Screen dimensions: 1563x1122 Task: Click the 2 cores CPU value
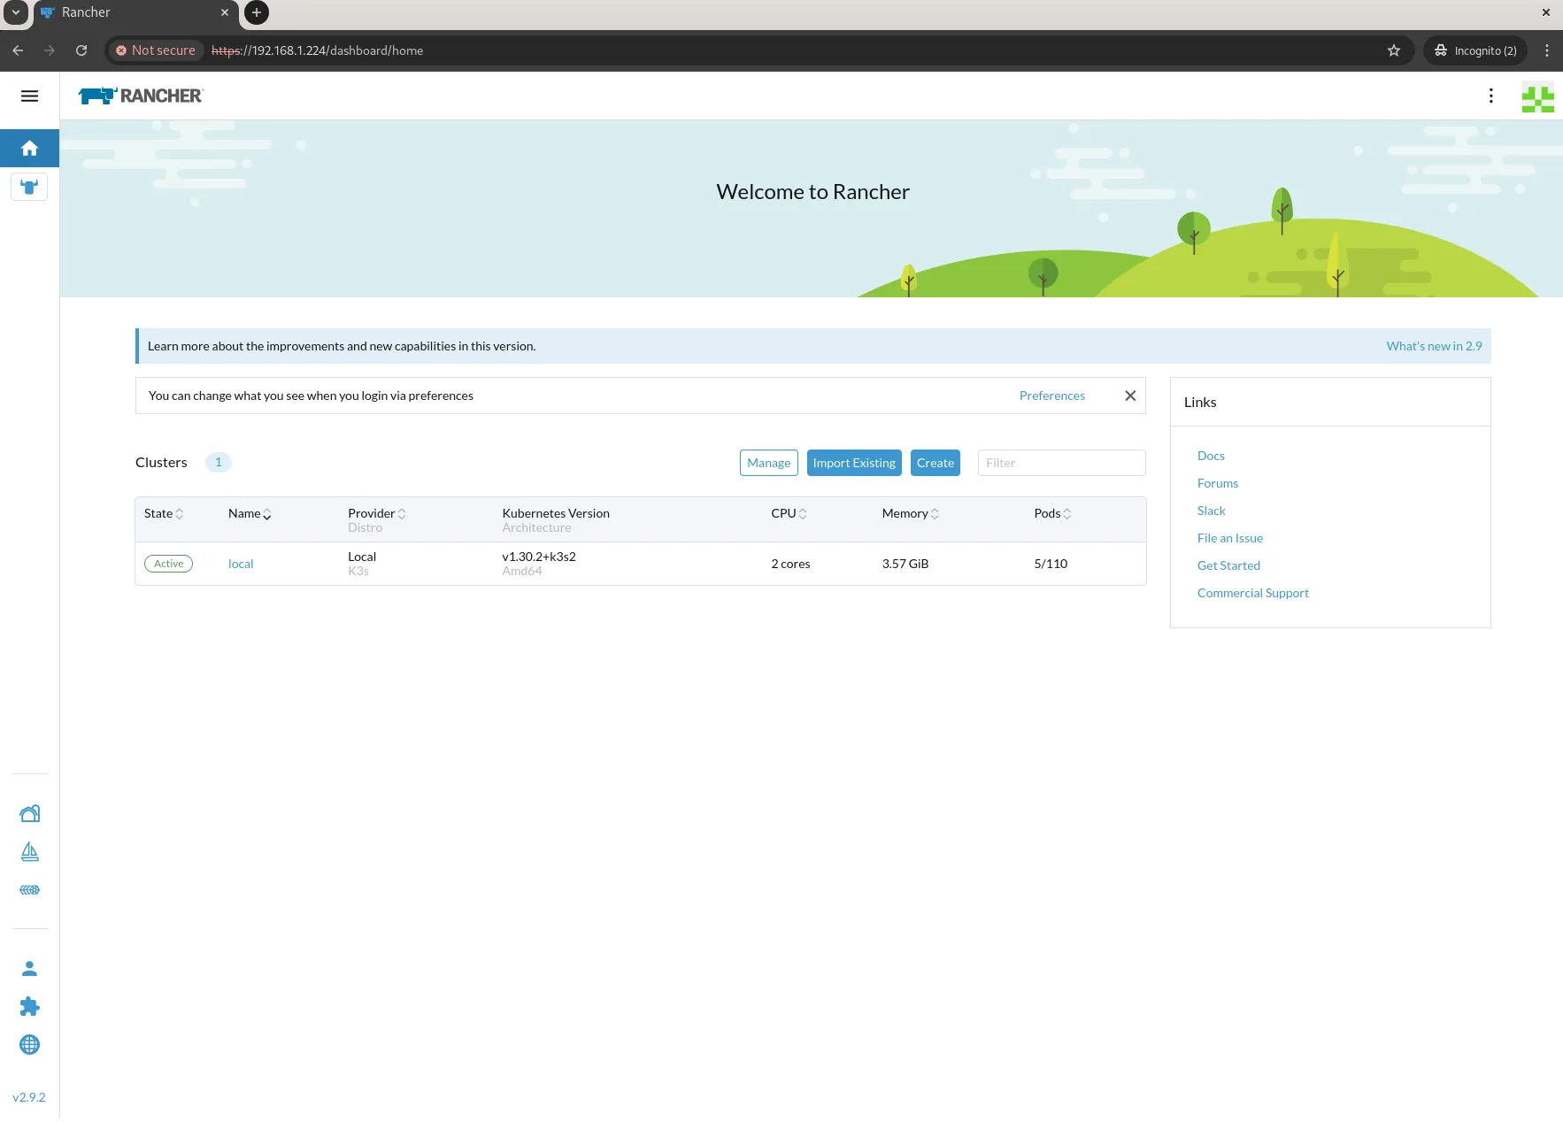click(x=790, y=564)
